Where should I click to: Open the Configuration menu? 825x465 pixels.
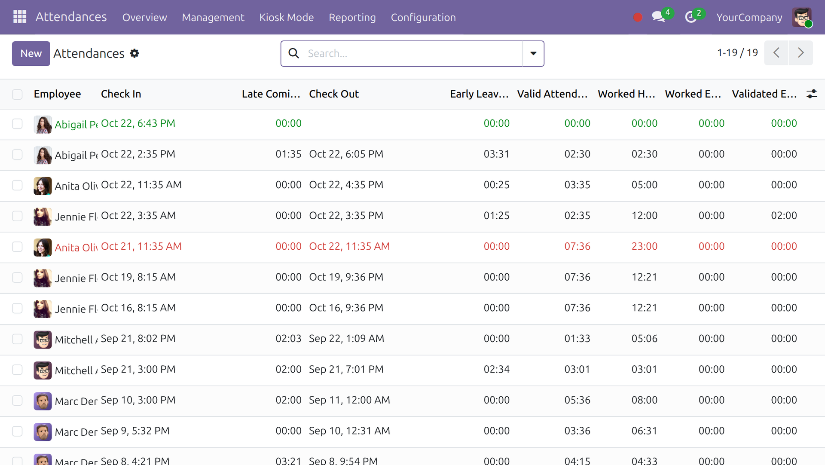[x=423, y=17]
